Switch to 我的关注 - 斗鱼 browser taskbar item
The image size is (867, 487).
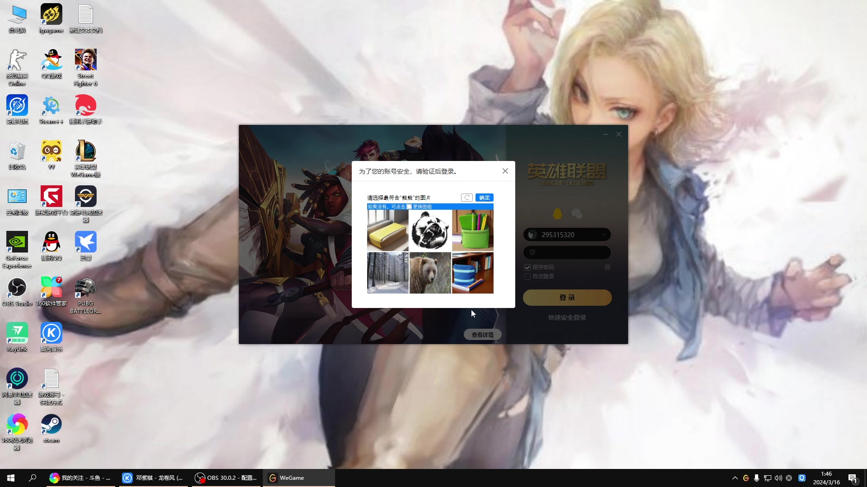pos(80,478)
